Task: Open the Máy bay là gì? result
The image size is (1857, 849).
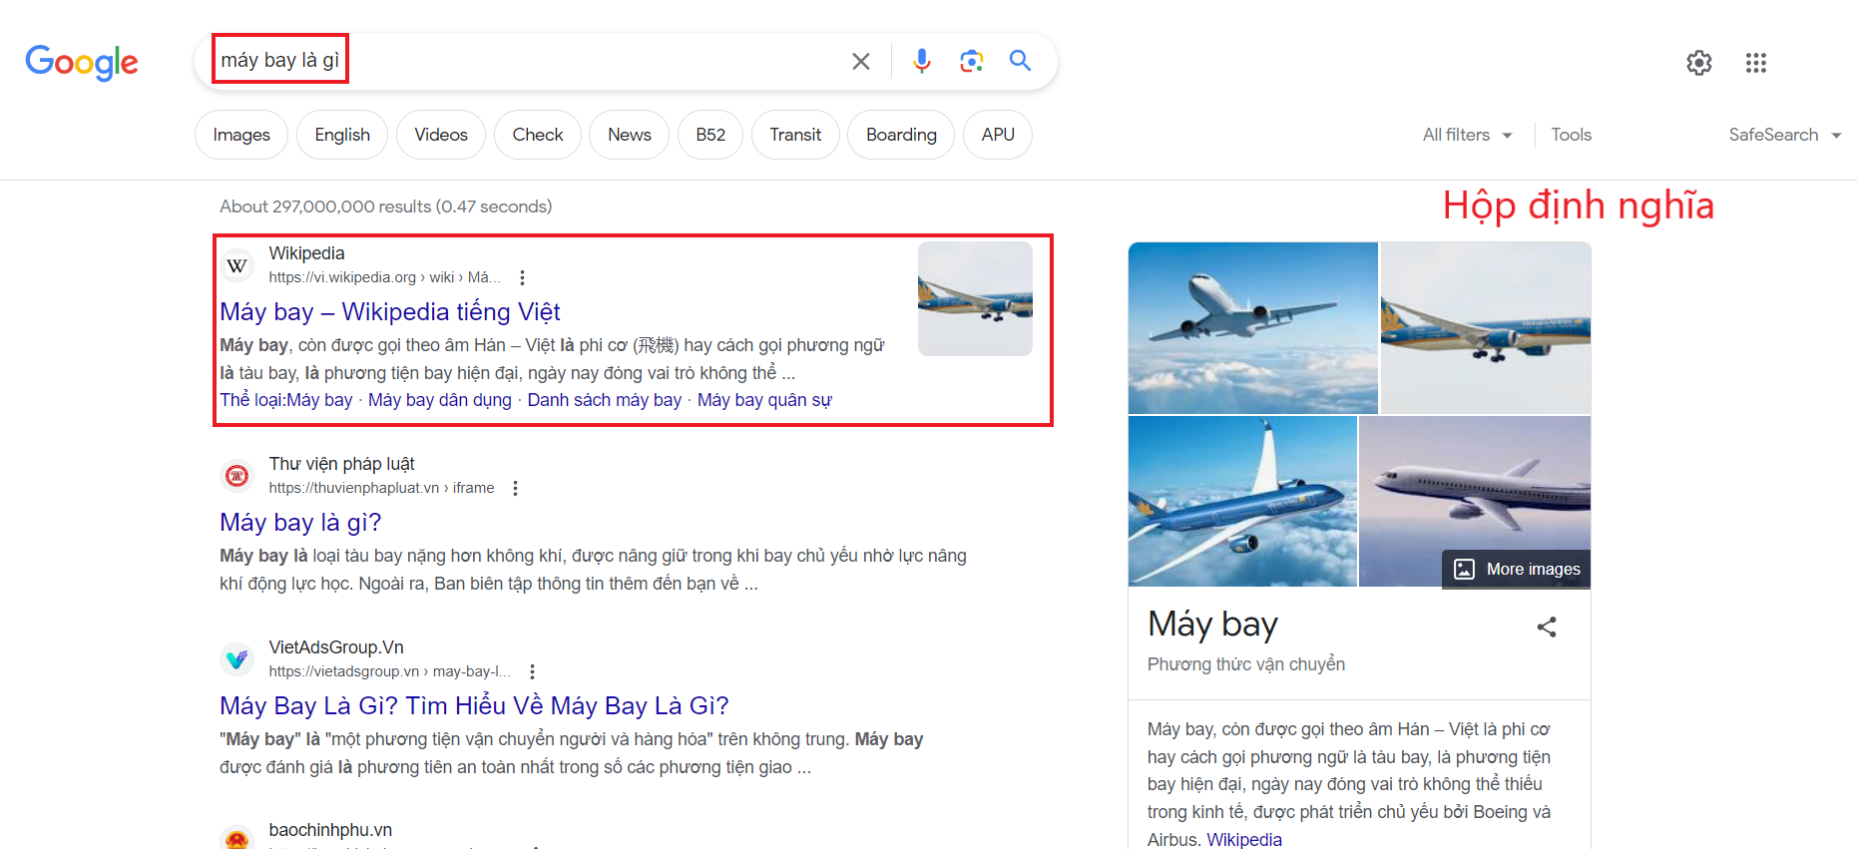Action: click(x=300, y=523)
